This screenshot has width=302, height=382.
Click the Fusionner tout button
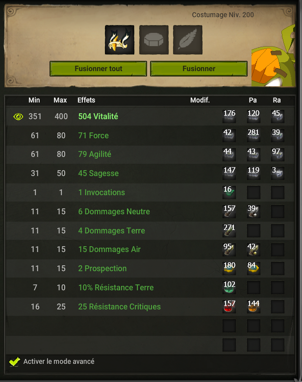coord(98,69)
